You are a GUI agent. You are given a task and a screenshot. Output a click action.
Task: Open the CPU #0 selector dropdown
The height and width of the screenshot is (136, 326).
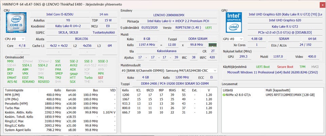[x=15, y=39]
